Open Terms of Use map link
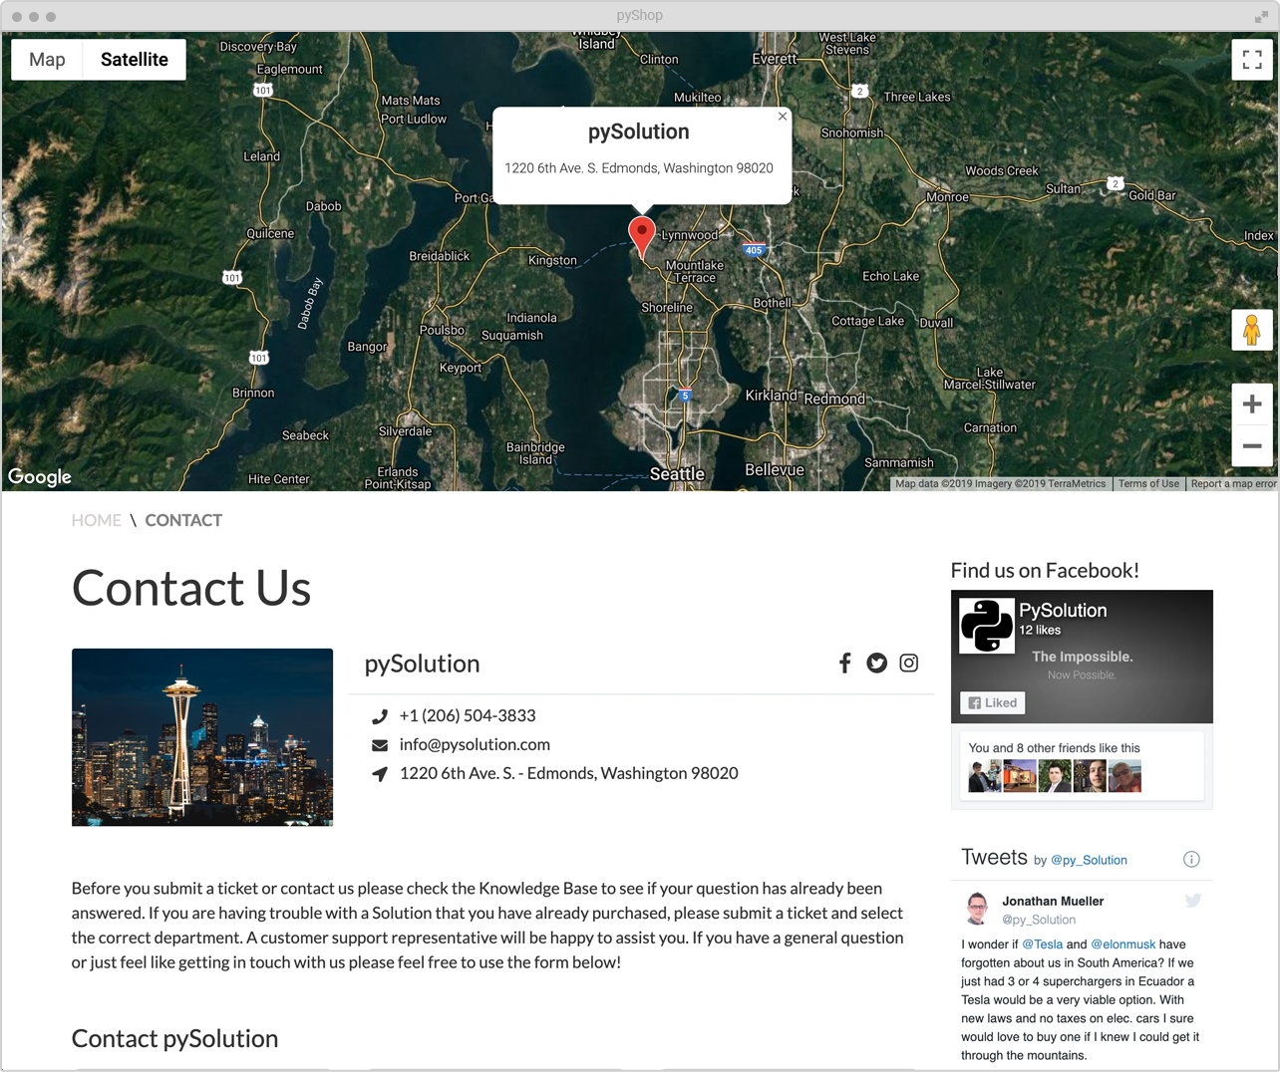The height and width of the screenshot is (1072, 1280). (x=1148, y=484)
